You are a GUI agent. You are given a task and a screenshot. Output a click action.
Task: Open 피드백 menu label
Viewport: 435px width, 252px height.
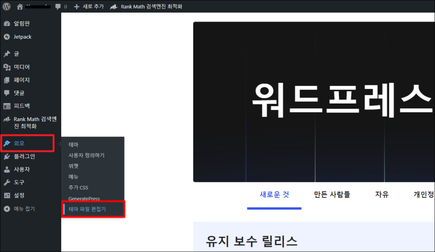click(22, 106)
